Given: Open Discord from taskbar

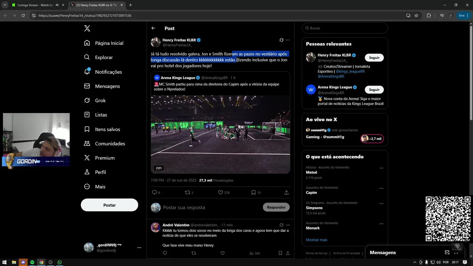Looking at the screenshot, I should click(23, 262).
